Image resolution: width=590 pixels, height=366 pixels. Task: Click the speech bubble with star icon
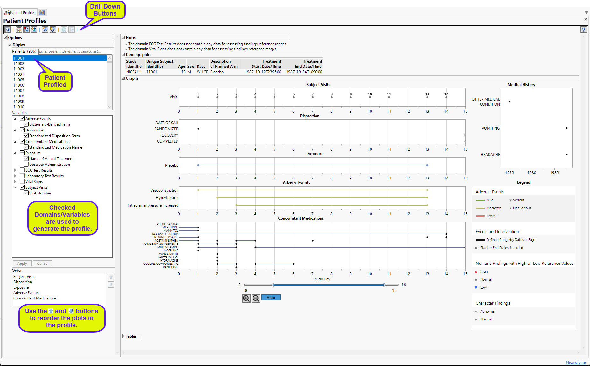tap(45, 30)
